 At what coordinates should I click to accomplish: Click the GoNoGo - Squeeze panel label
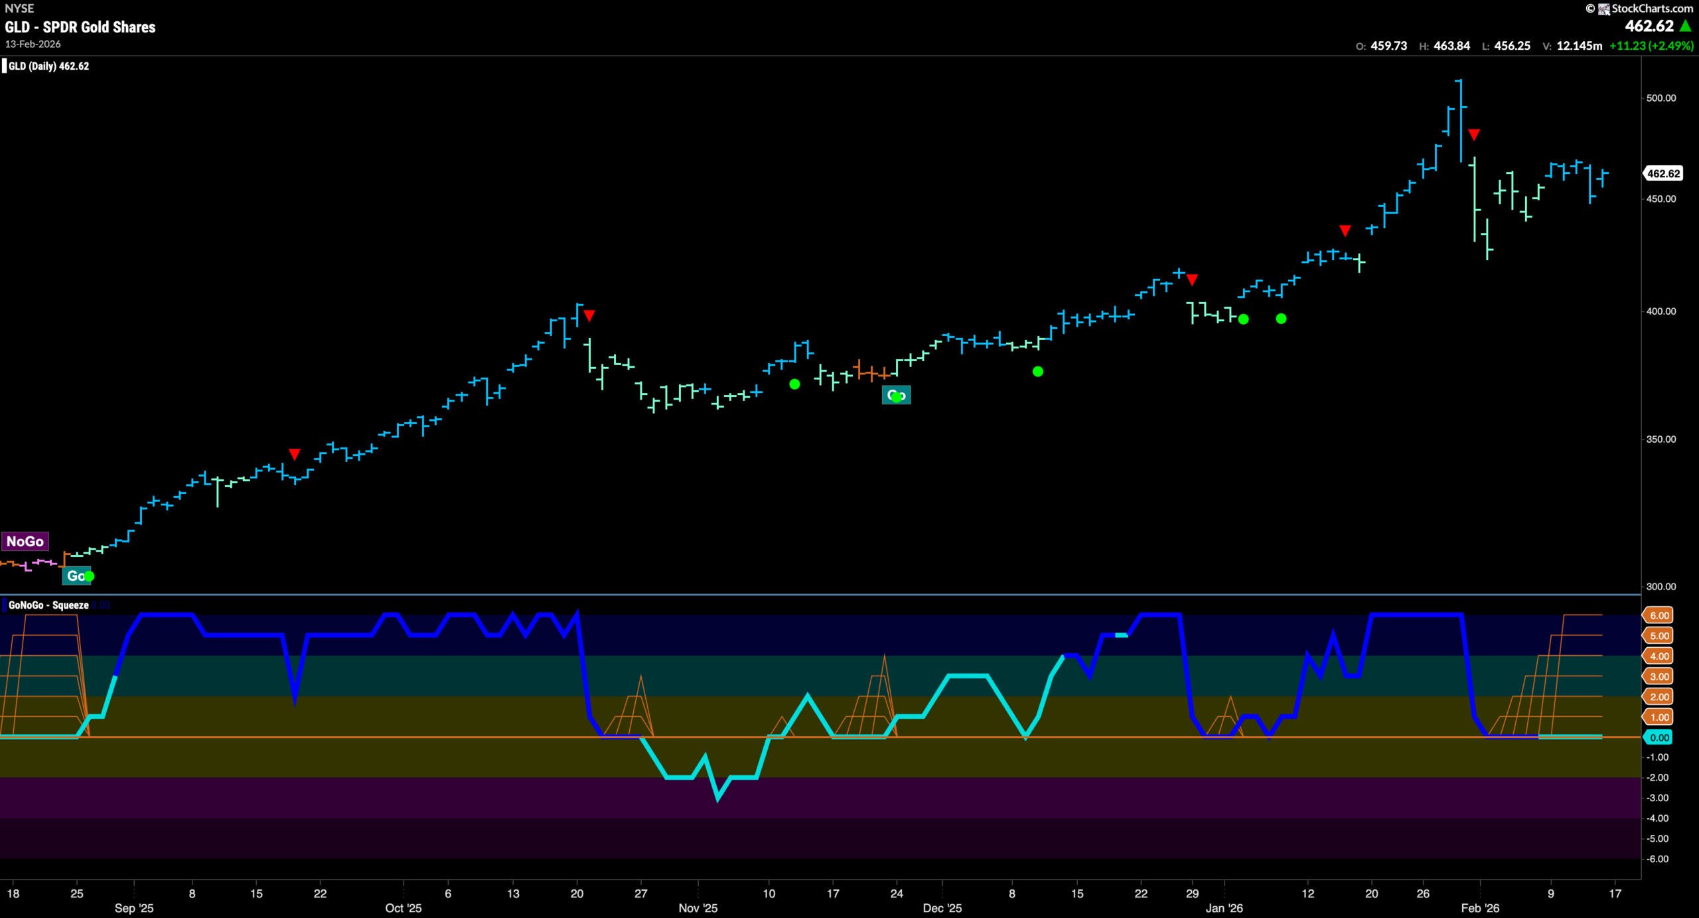[48, 605]
